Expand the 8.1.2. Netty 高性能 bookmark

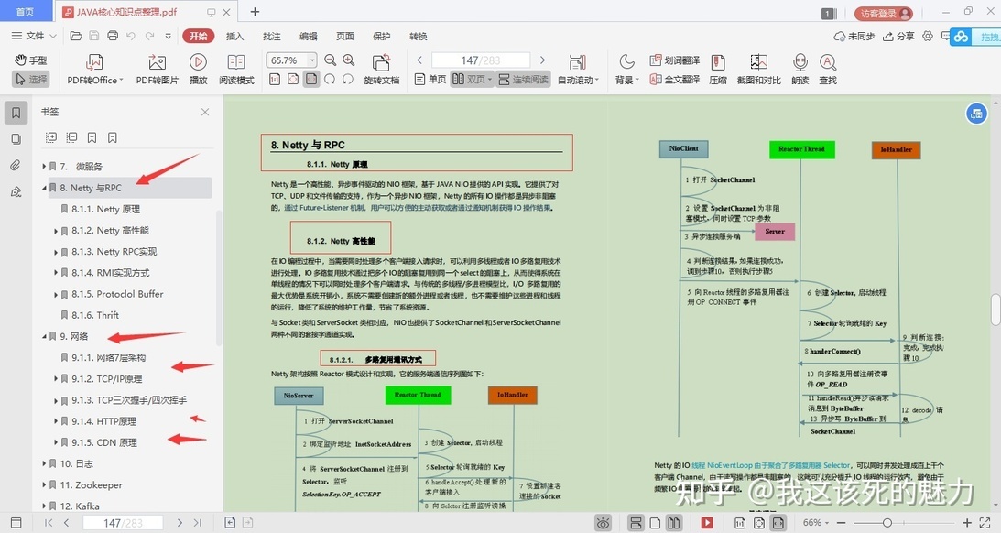tap(56, 231)
